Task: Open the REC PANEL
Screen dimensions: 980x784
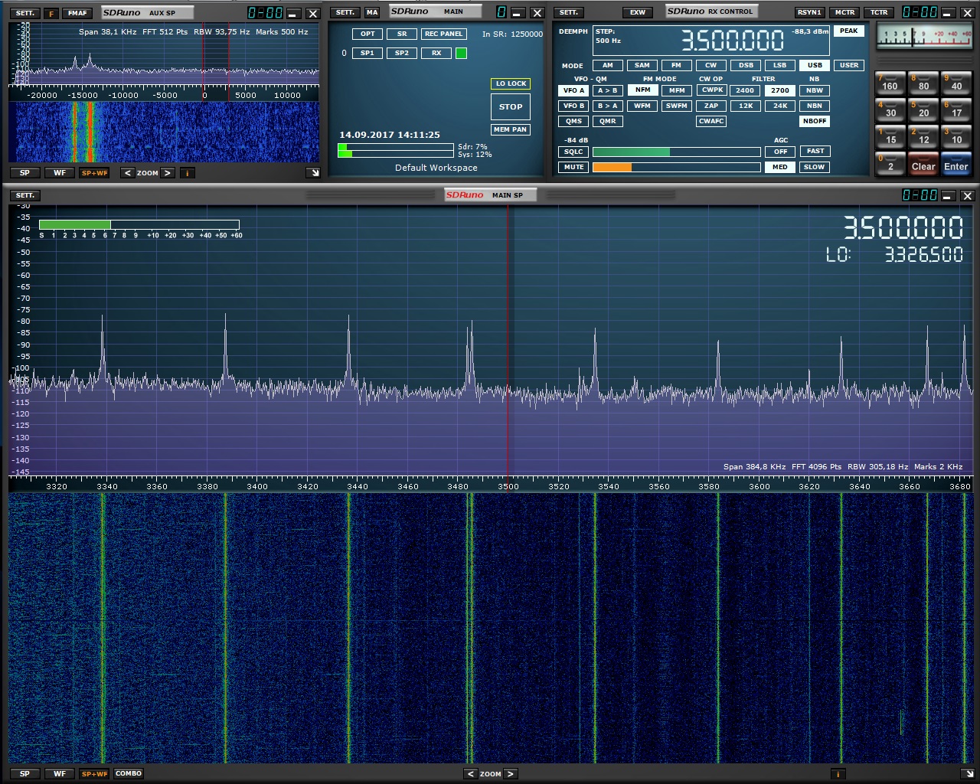Action: click(443, 34)
